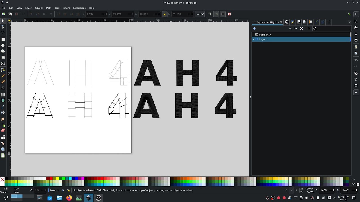The width and height of the screenshot is (360, 202).
Task: Open the docked panels chevron menu
Action: click(x=349, y=22)
